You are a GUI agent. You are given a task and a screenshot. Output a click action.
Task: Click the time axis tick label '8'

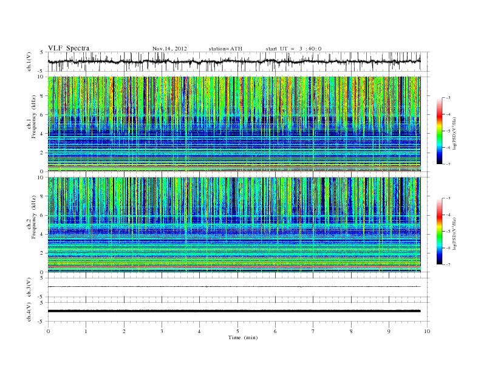[351, 331]
